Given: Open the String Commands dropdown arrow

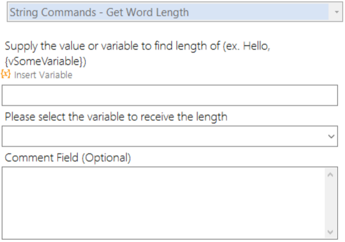Looking at the screenshot, I should pyautogui.click(x=336, y=12).
